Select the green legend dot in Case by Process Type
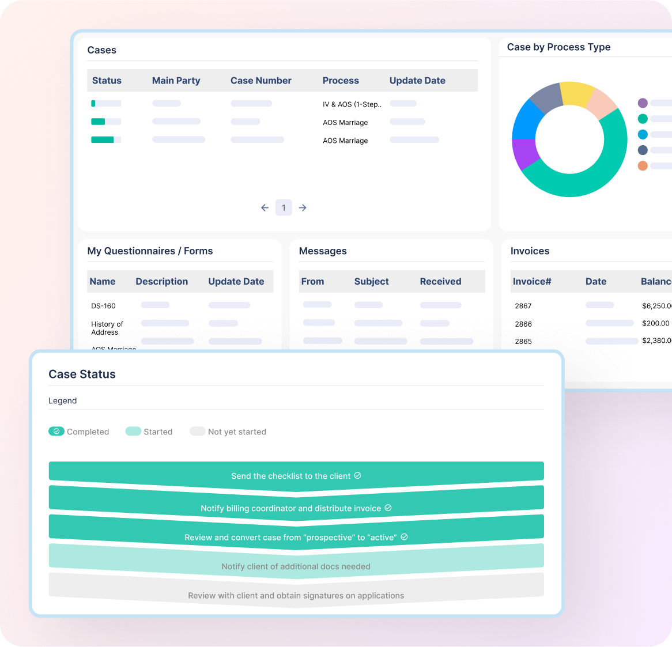672x647 pixels. click(641, 119)
